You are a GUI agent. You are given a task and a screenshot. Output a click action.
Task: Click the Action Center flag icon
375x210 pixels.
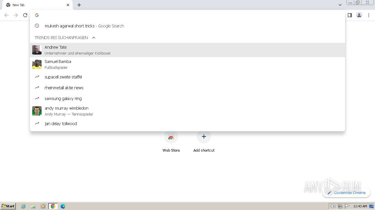coord(347,206)
